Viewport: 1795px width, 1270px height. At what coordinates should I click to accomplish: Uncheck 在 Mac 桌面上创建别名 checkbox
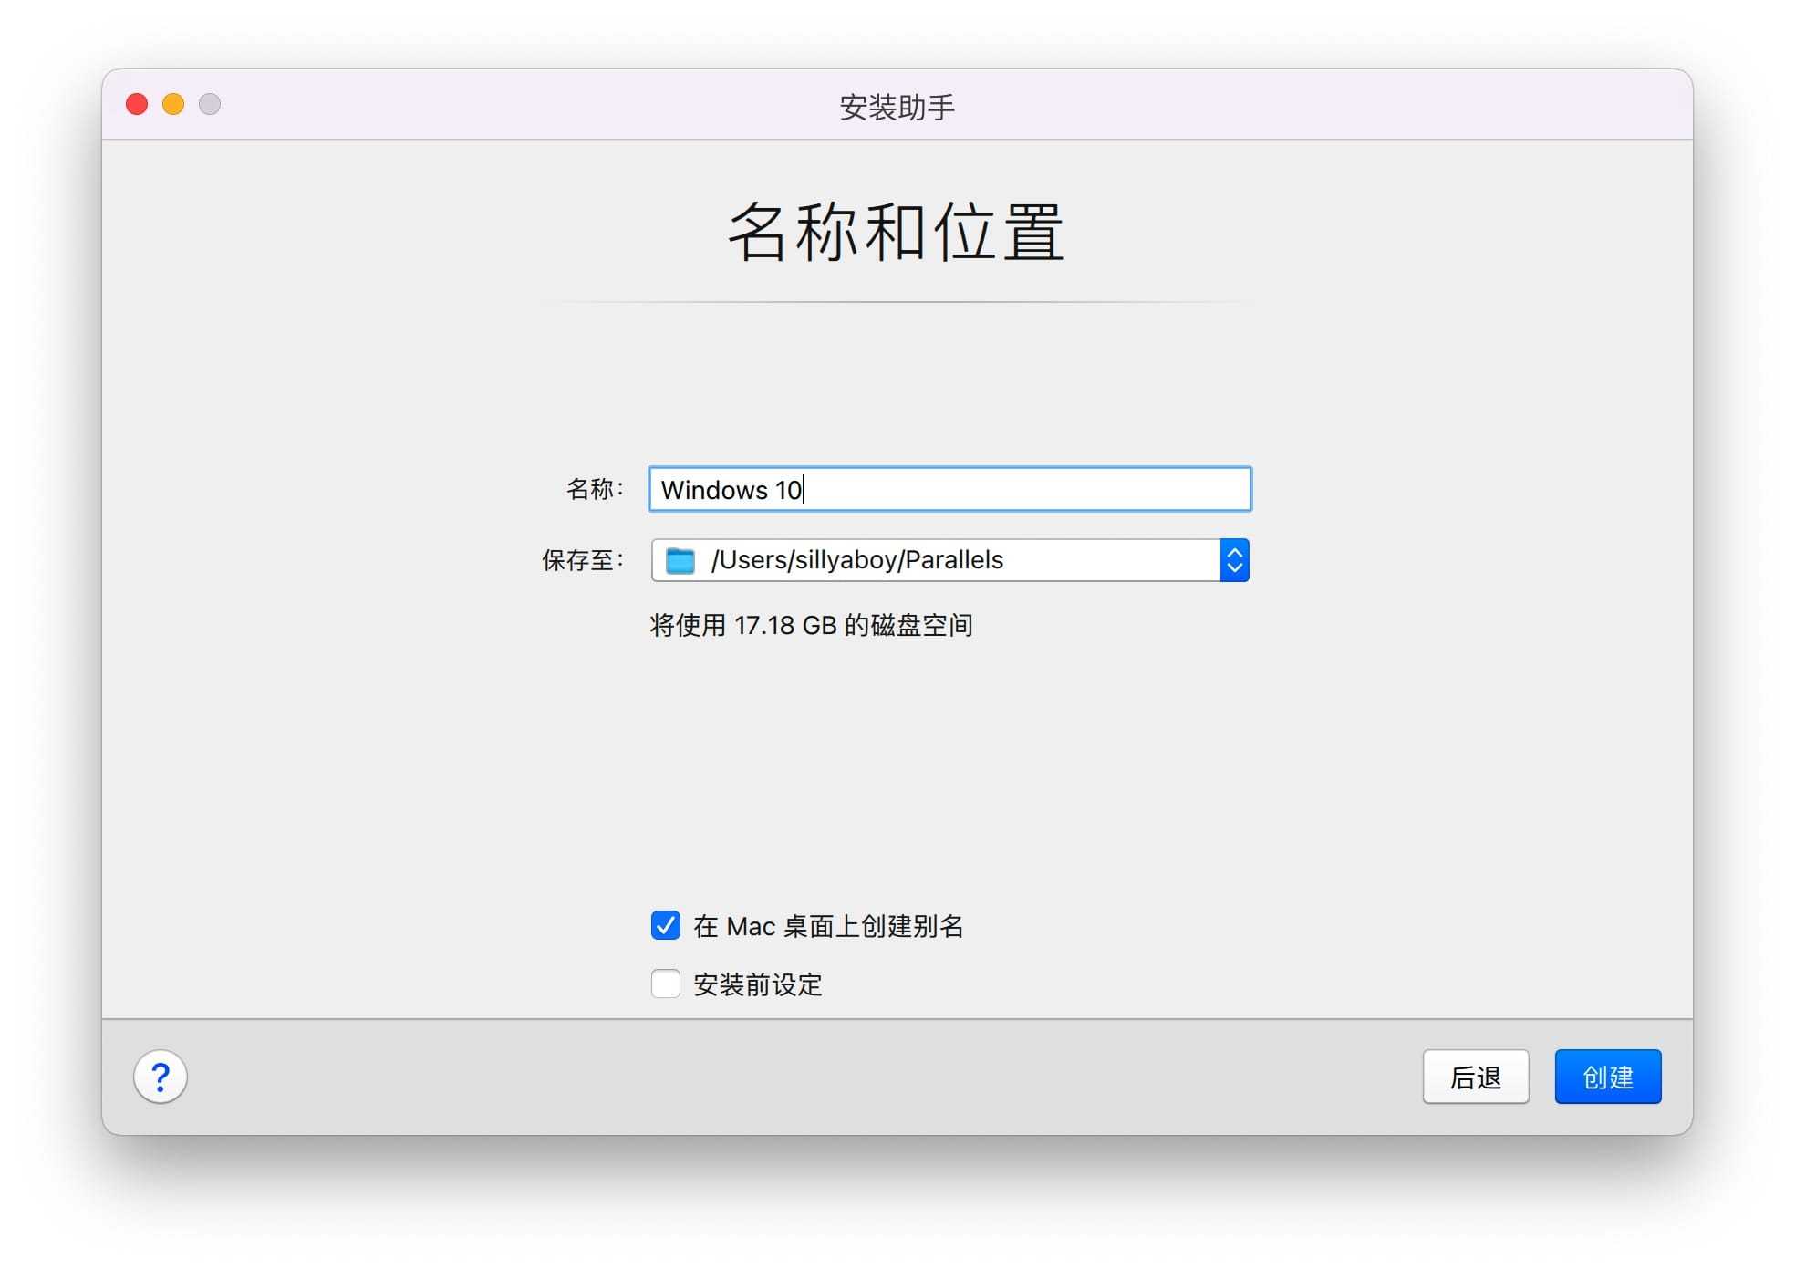point(666,925)
